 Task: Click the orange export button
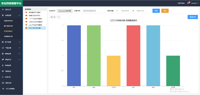point(165,11)
